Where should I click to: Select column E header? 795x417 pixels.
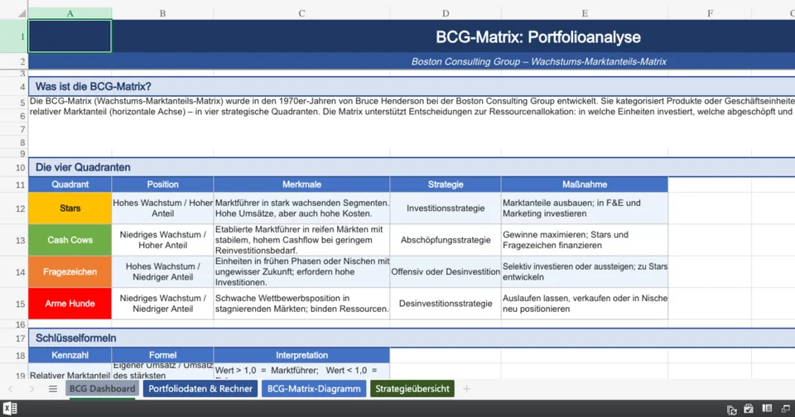[585, 14]
